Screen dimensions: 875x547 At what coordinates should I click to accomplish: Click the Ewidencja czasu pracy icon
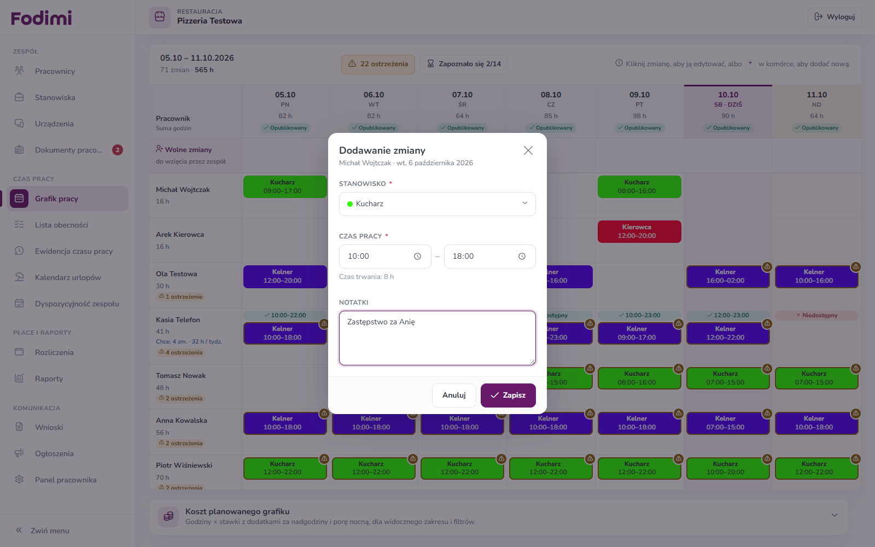(x=19, y=251)
